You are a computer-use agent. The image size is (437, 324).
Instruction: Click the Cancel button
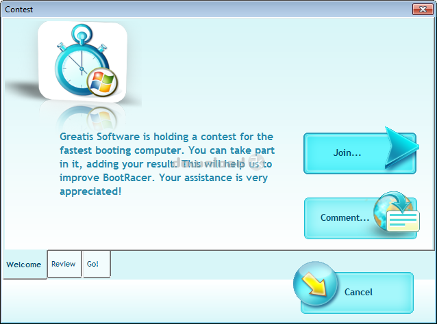357,293
